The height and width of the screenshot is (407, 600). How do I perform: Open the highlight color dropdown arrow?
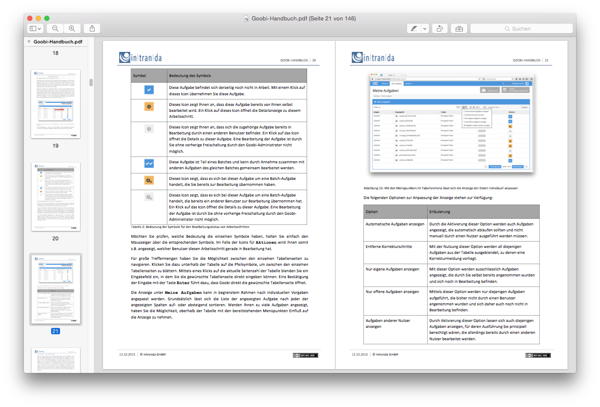point(425,28)
